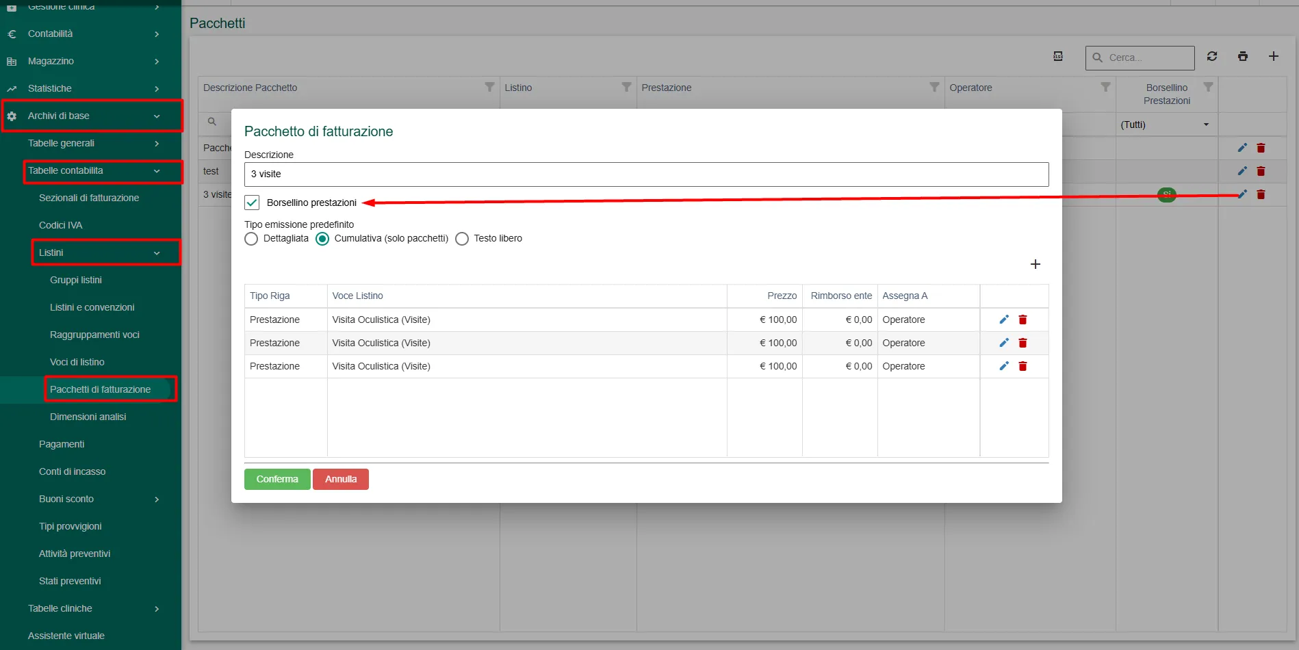Viewport: 1299px width, 650px height.
Task: Click the Statistiche chart icon
Action: point(12,88)
